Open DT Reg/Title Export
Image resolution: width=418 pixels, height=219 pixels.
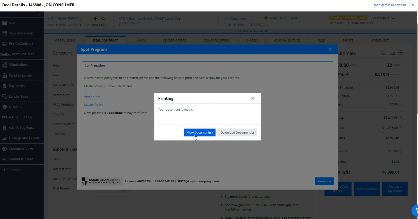coord(22,138)
